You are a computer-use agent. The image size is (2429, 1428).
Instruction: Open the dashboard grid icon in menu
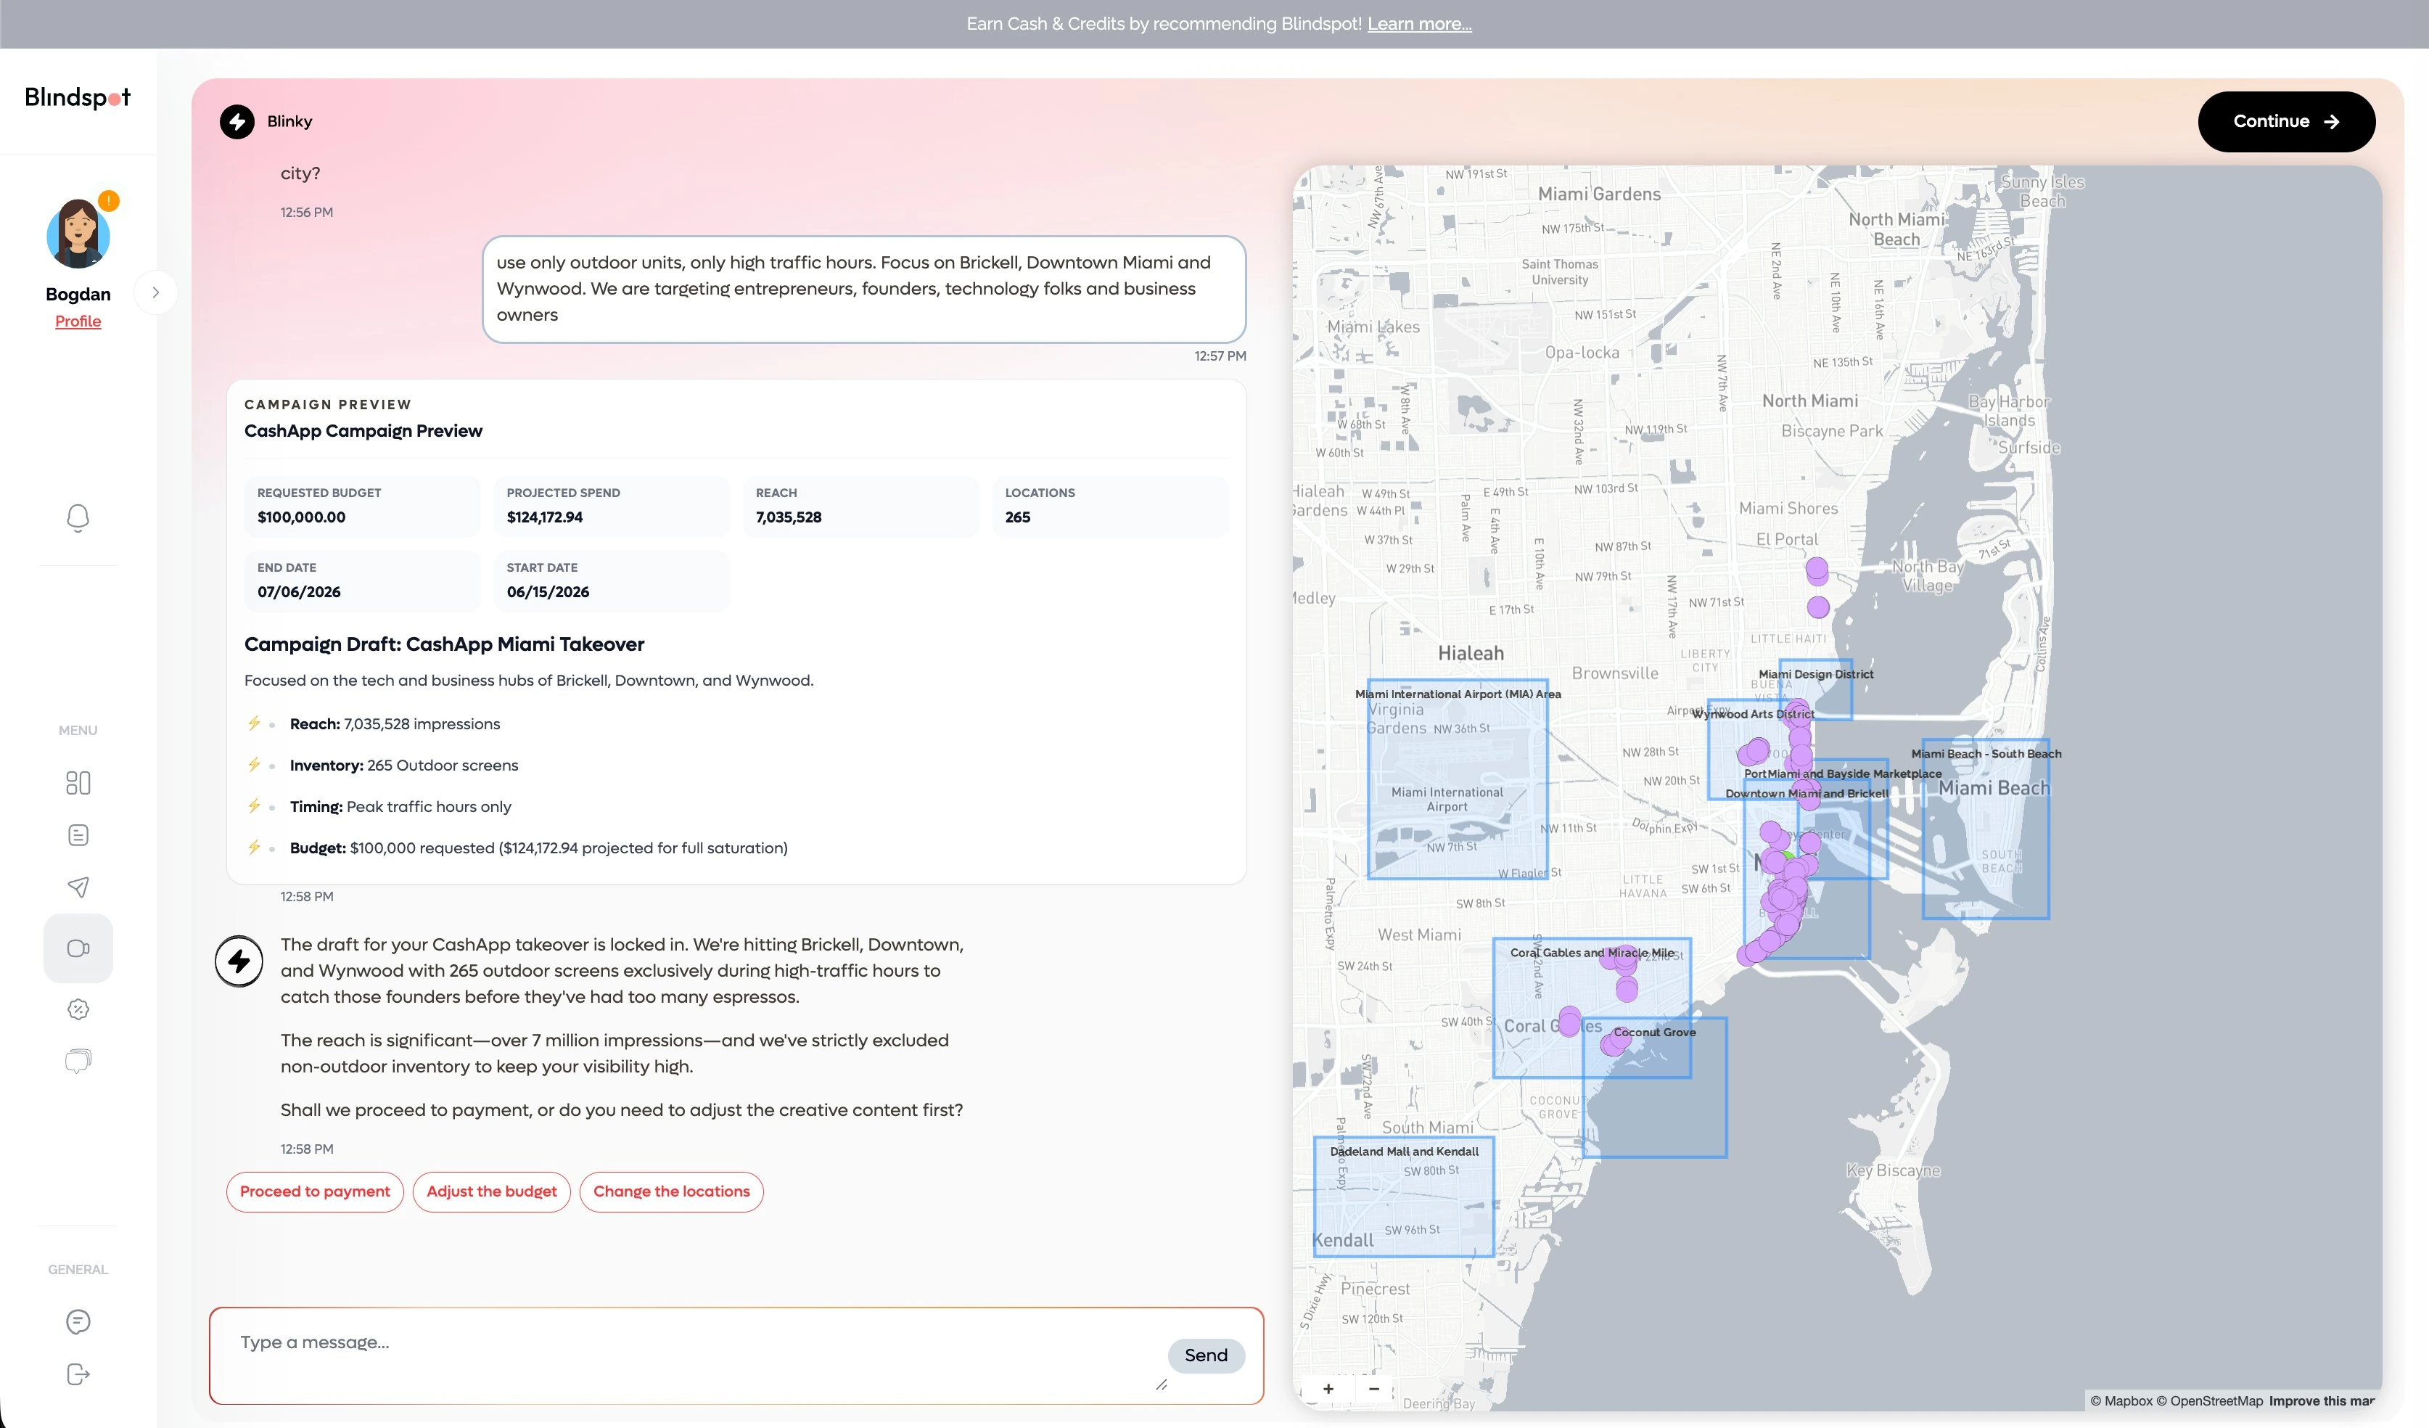point(78,783)
